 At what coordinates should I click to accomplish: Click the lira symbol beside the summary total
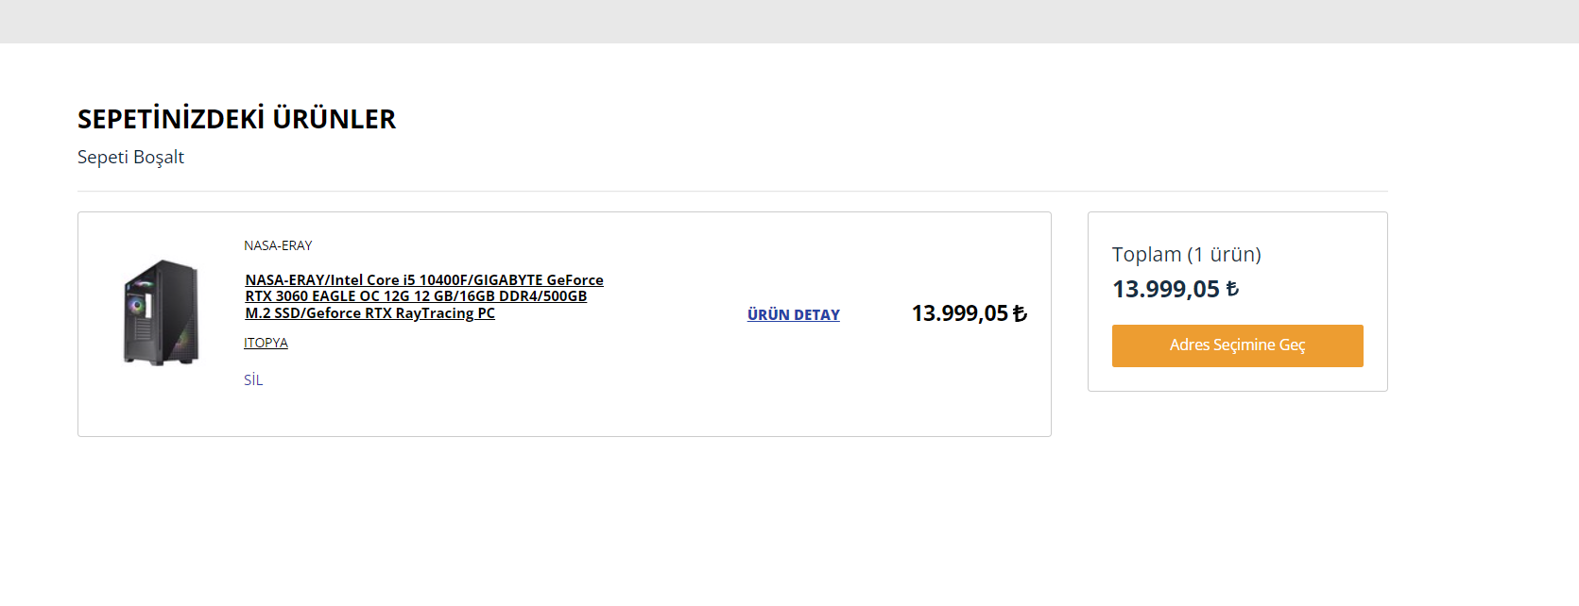coord(1232,290)
